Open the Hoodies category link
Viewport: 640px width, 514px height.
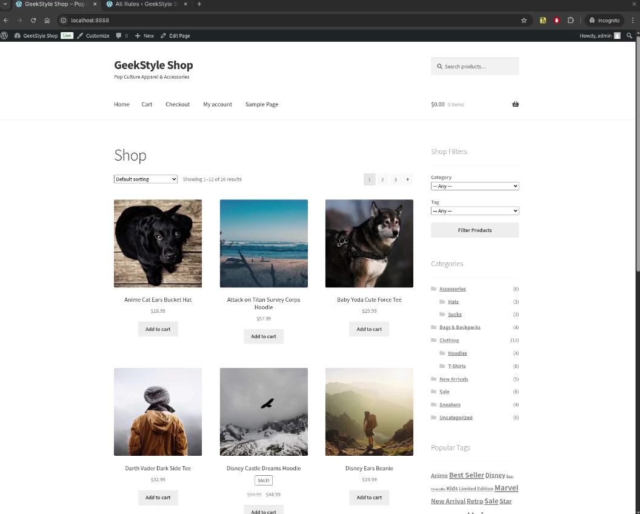(x=457, y=353)
